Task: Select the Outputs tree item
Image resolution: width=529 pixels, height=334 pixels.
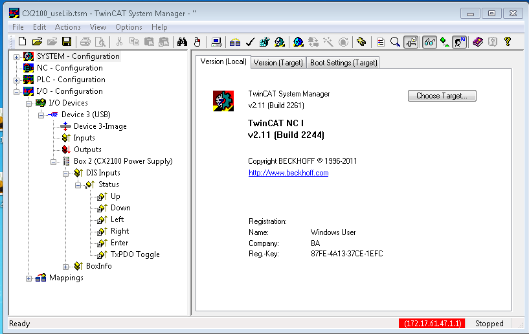Action: [x=87, y=150]
